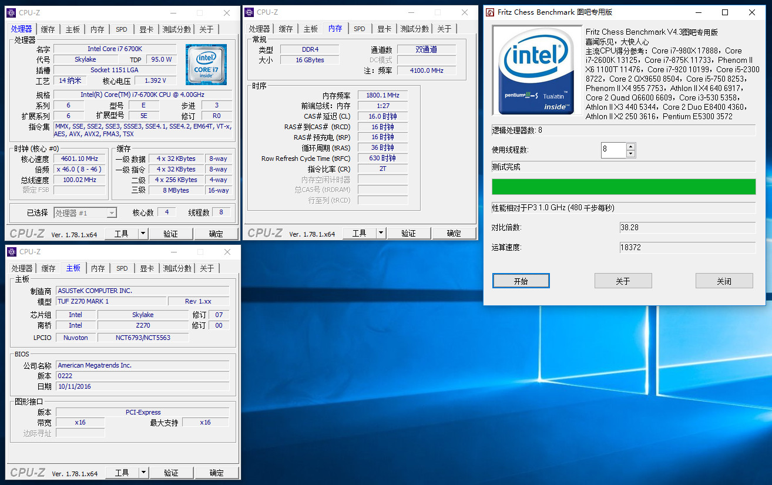This screenshot has width=772, height=485.
Task: Click the 使用线程数 number input field
Action: tap(613, 150)
